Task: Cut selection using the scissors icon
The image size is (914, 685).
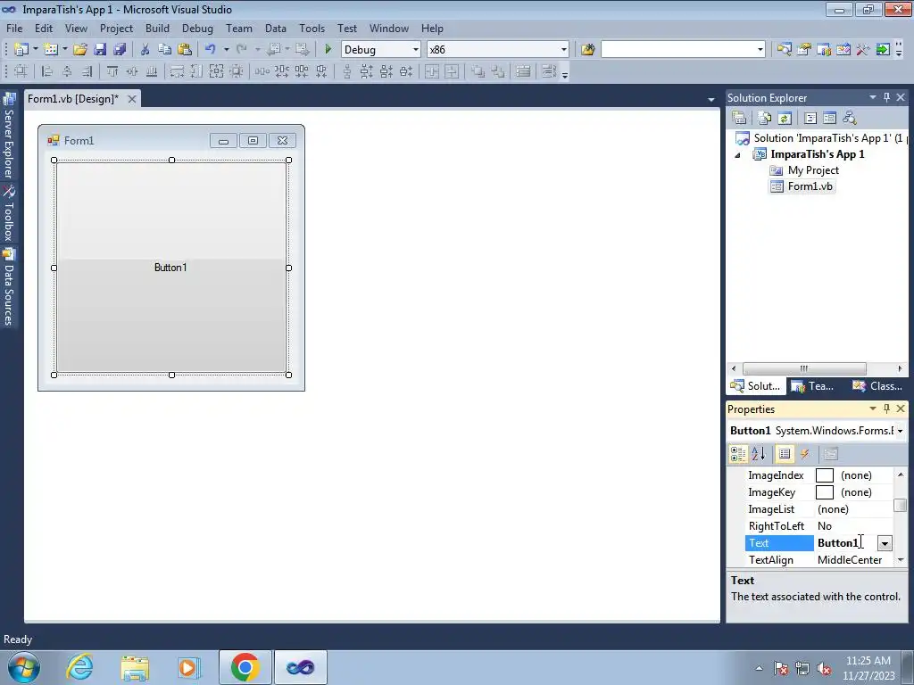Action: [x=145, y=50]
